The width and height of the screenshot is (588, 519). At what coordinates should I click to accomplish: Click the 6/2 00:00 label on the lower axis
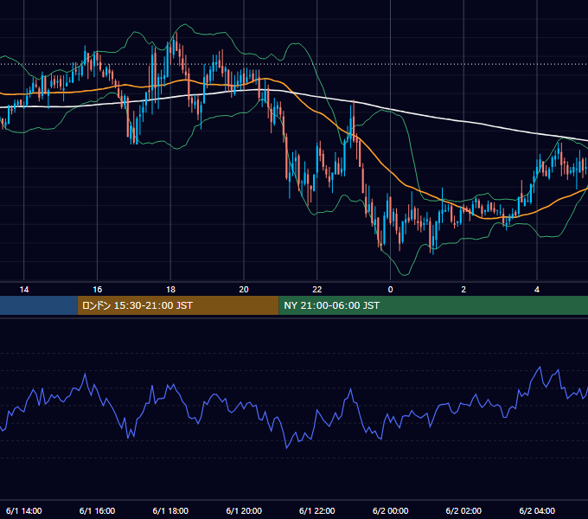390,510
